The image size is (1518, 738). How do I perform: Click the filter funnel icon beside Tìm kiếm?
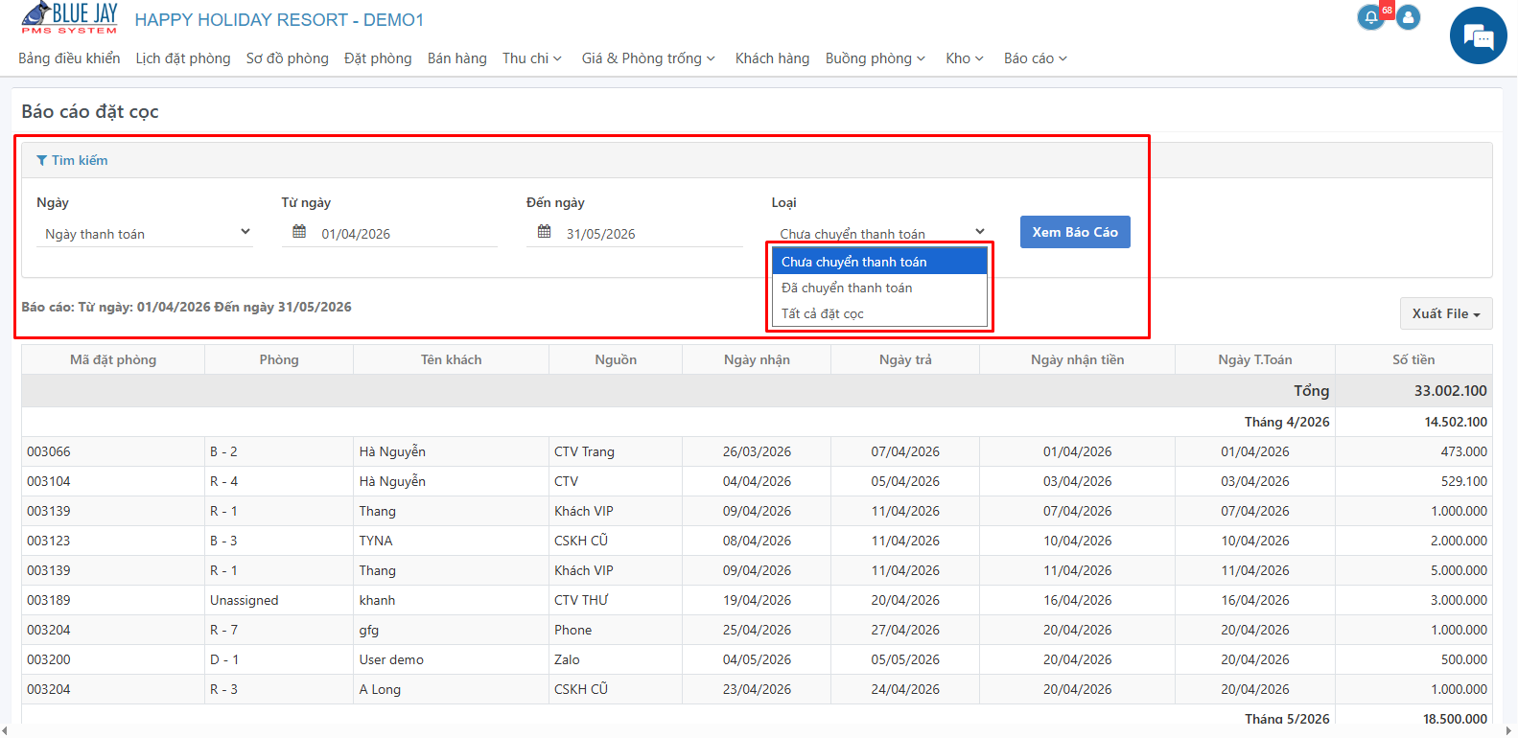pyautogui.click(x=42, y=160)
